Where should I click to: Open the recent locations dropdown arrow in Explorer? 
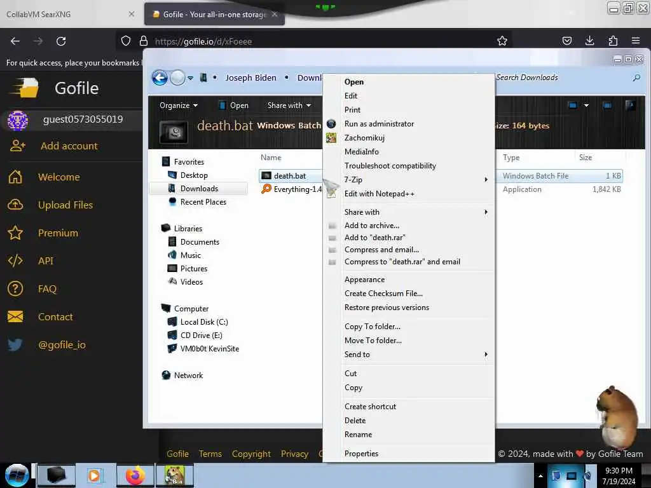[190, 78]
